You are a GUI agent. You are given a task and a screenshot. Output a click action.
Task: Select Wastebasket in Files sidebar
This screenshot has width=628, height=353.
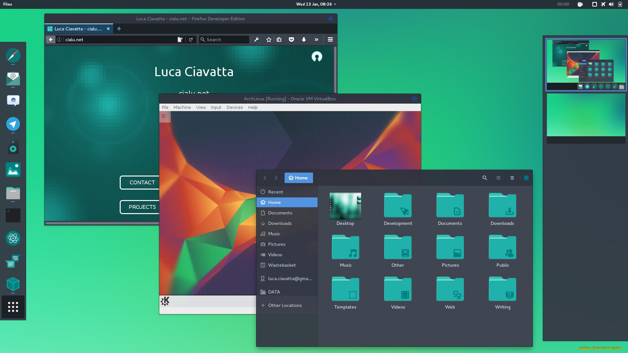287,265
